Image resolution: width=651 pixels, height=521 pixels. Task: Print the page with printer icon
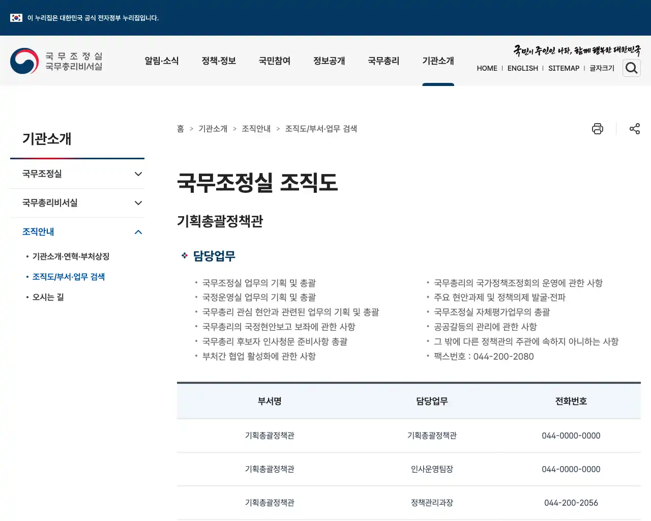click(x=598, y=129)
